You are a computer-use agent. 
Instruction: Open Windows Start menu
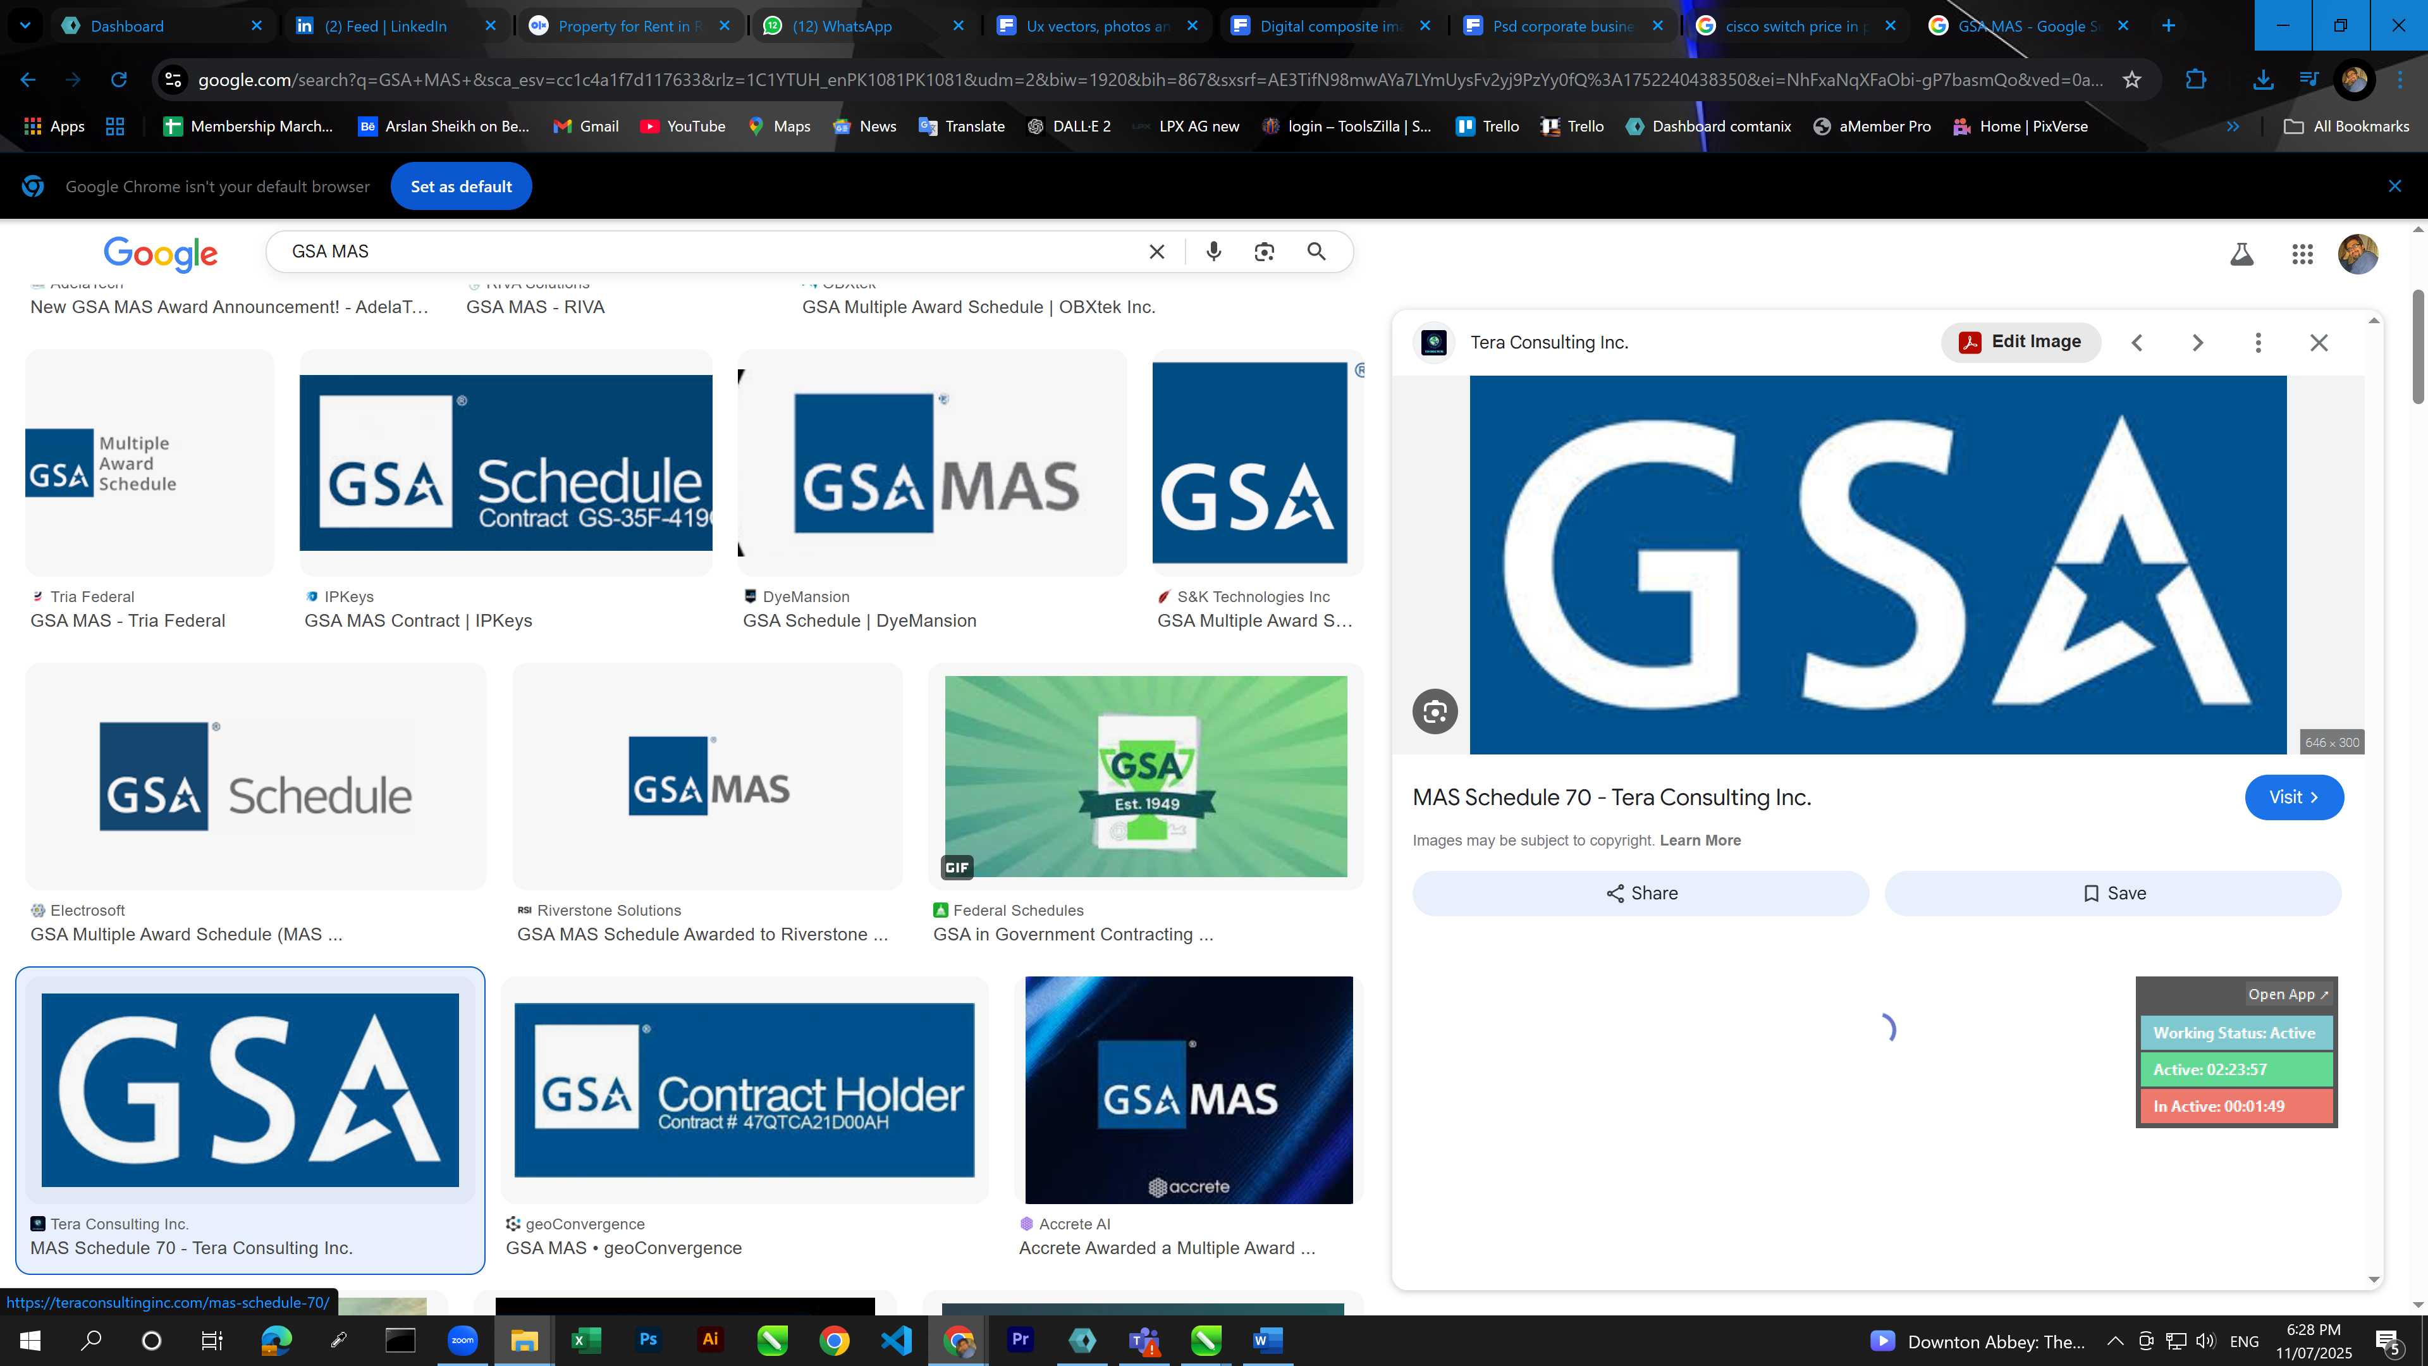[x=30, y=1341]
